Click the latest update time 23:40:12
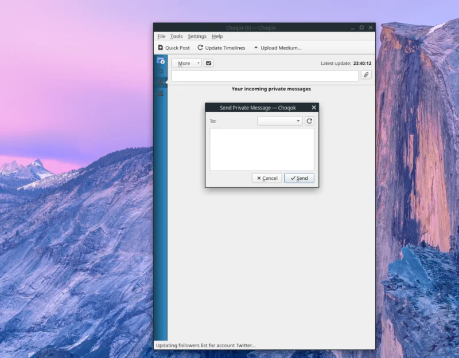459x358 pixels. tap(362, 63)
